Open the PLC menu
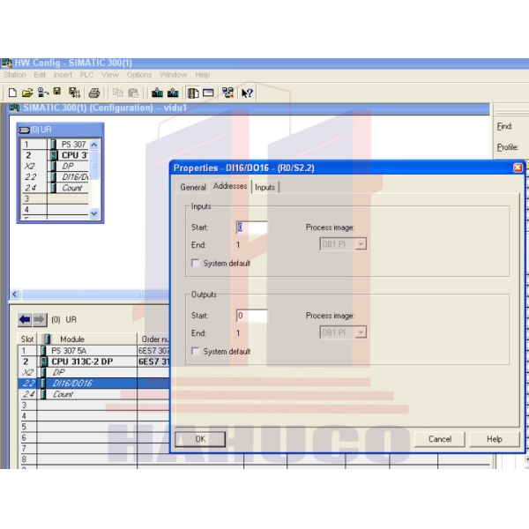529x529 pixels. click(86, 75)
